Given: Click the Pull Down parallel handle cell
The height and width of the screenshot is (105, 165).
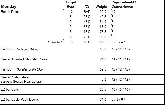Looking at the screenshot, I should pos(23,69).
